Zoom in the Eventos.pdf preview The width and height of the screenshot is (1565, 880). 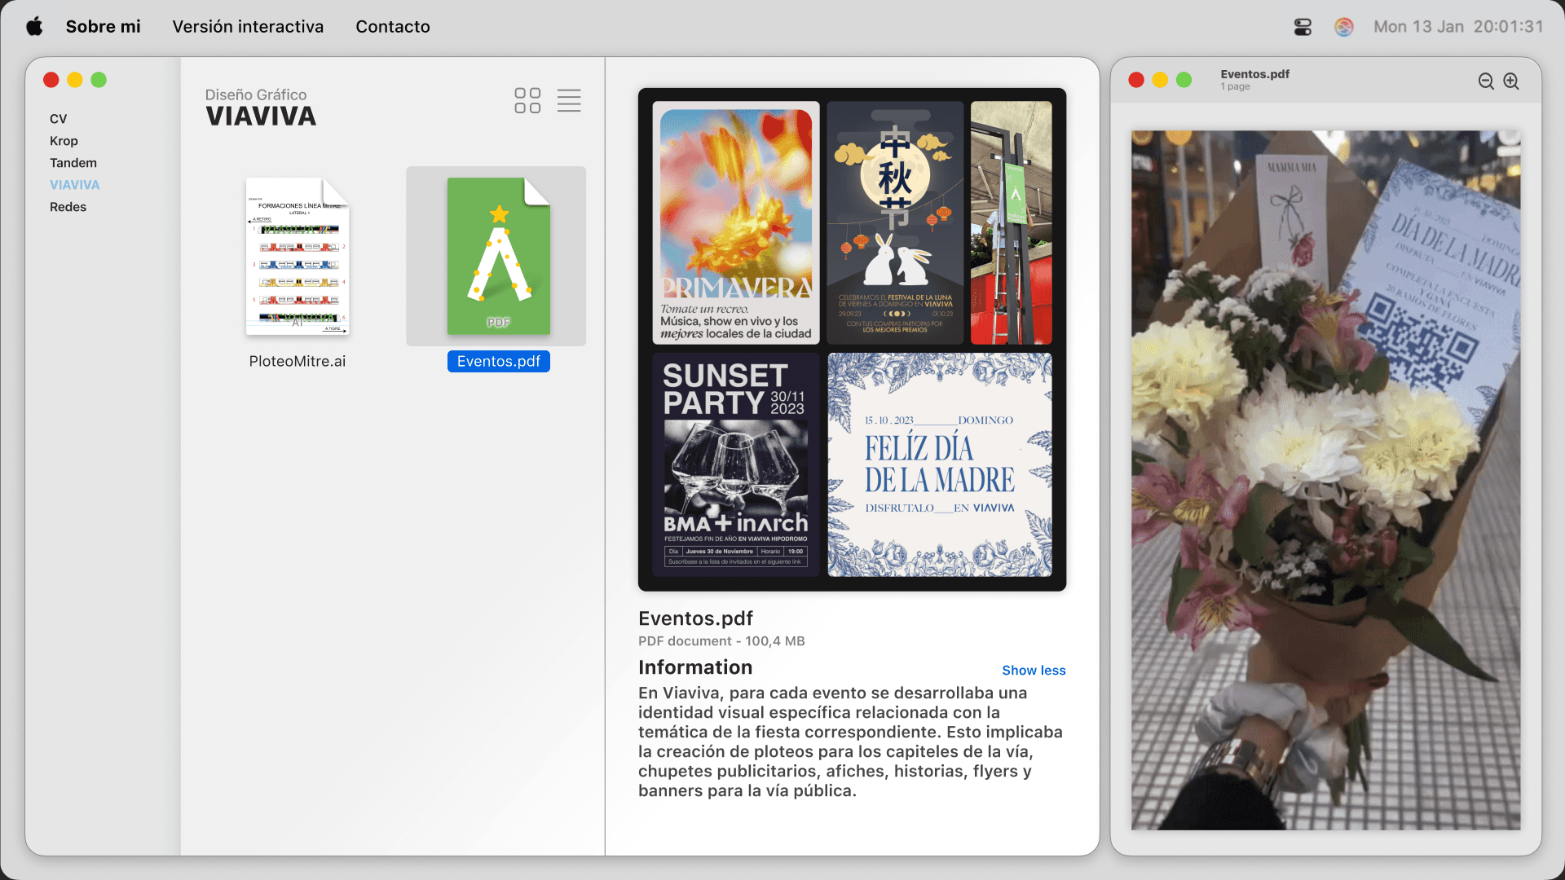pos(1511,81)
